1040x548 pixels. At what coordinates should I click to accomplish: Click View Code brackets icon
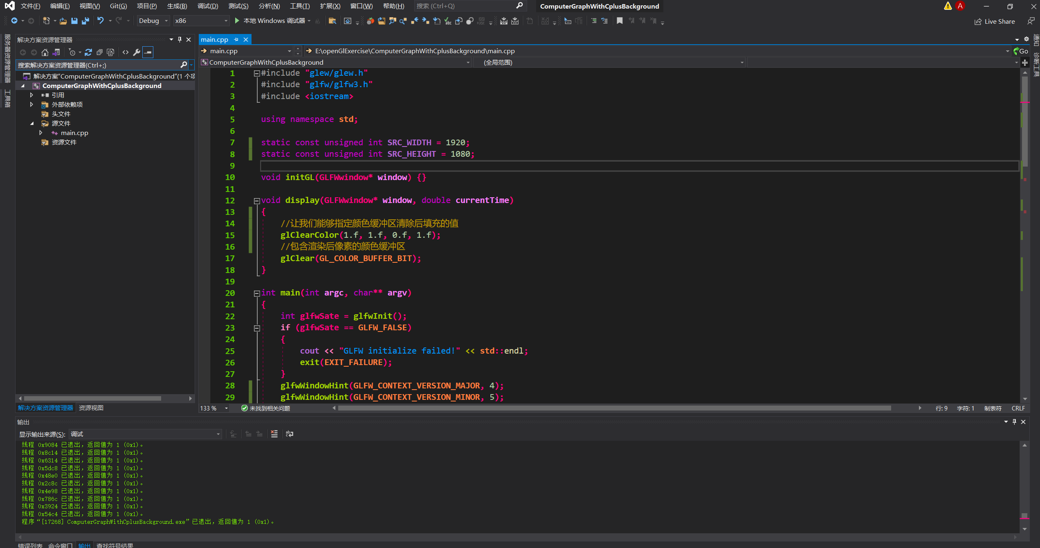pos(126,52)
